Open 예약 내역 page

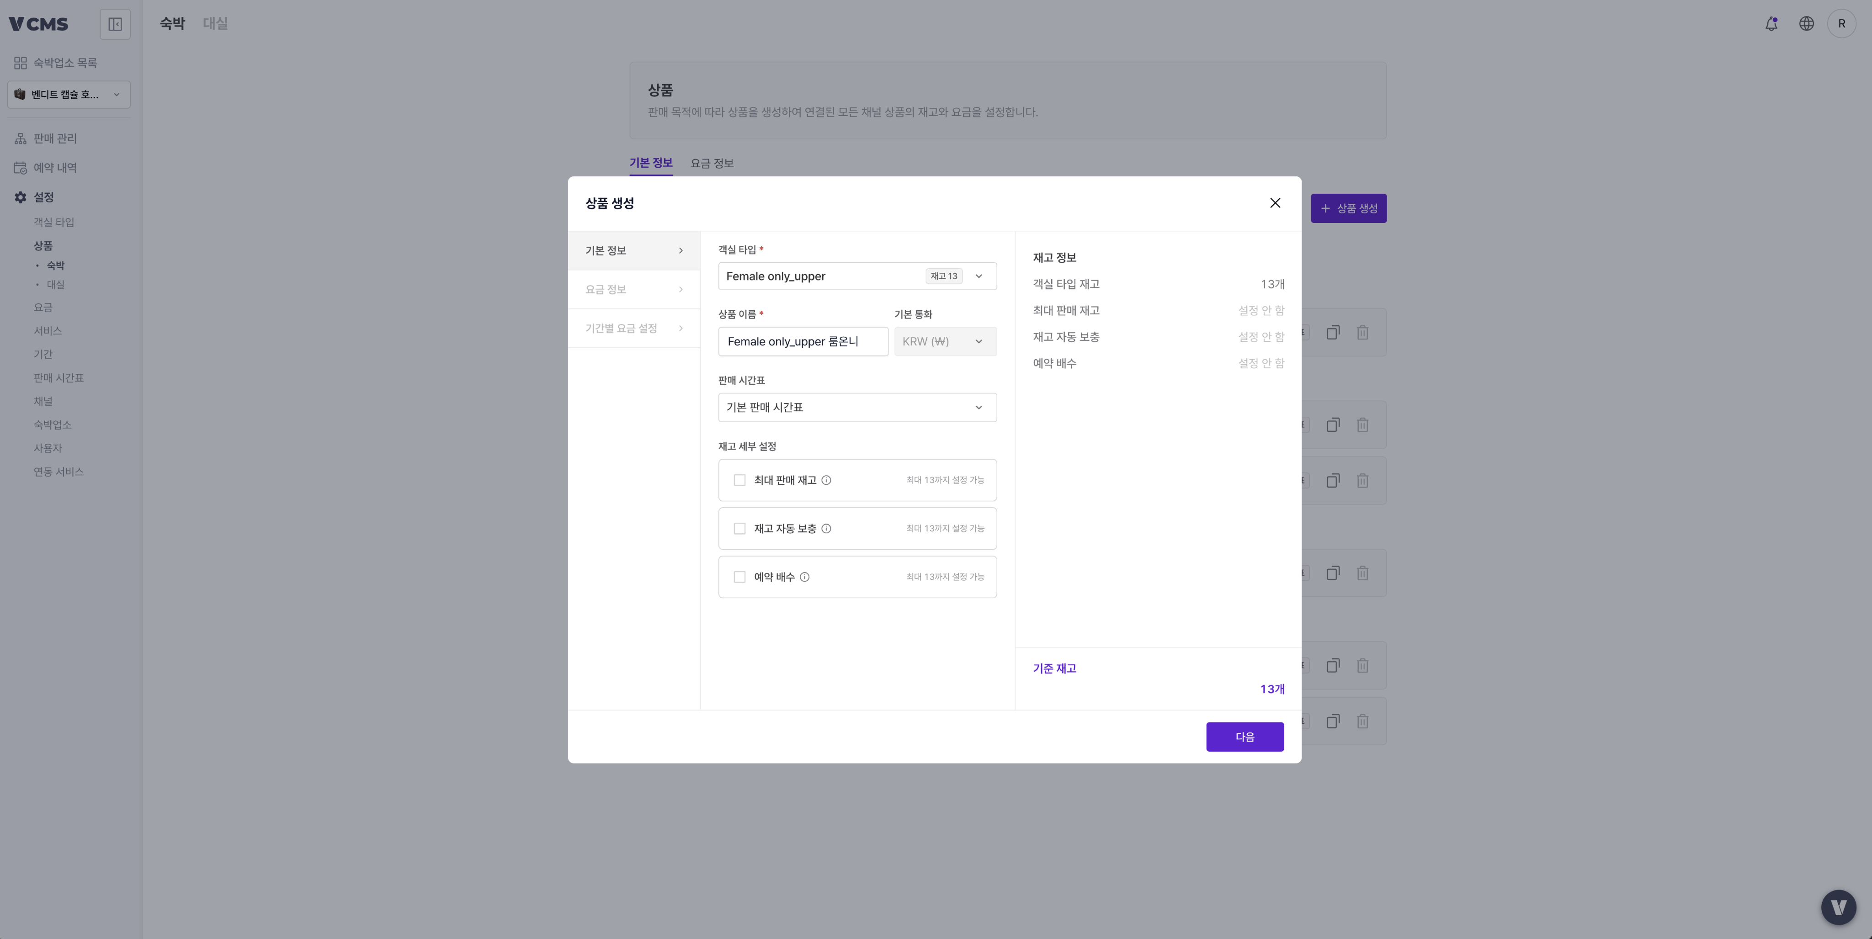[55, 168]
